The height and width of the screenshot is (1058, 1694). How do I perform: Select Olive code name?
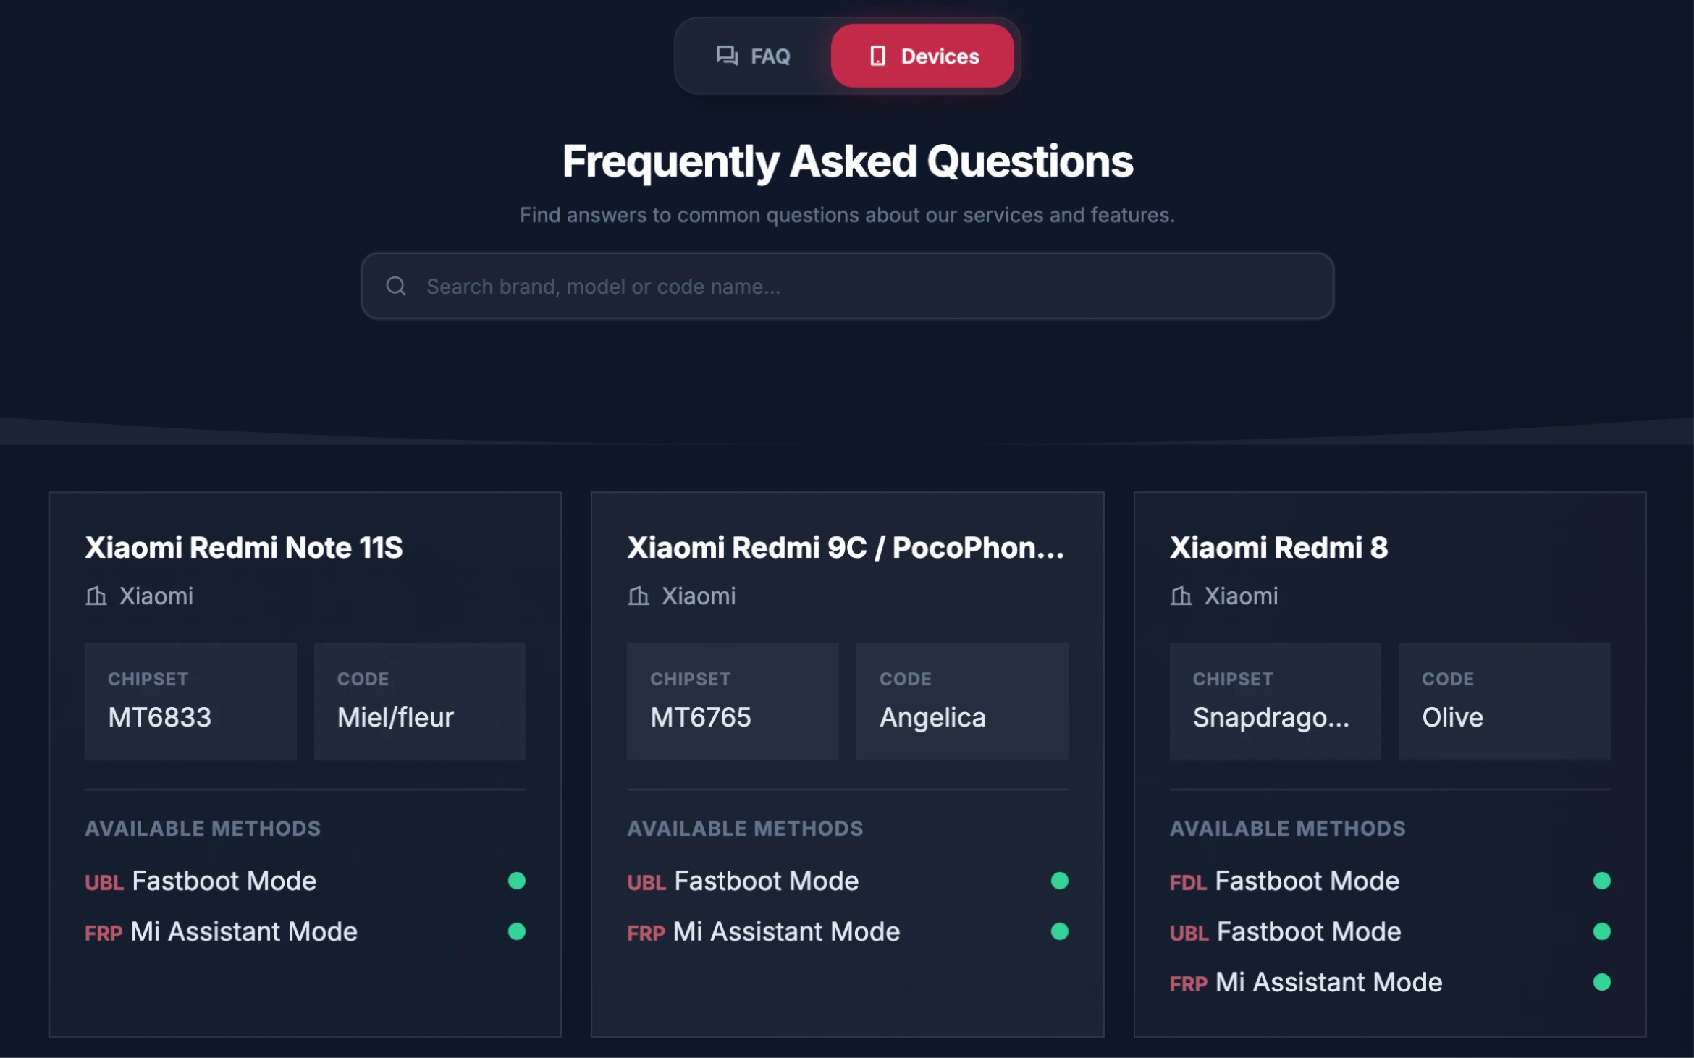click(1452, 717)
